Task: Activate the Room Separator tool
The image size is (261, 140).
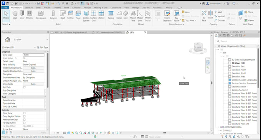Action: point(167,16)
